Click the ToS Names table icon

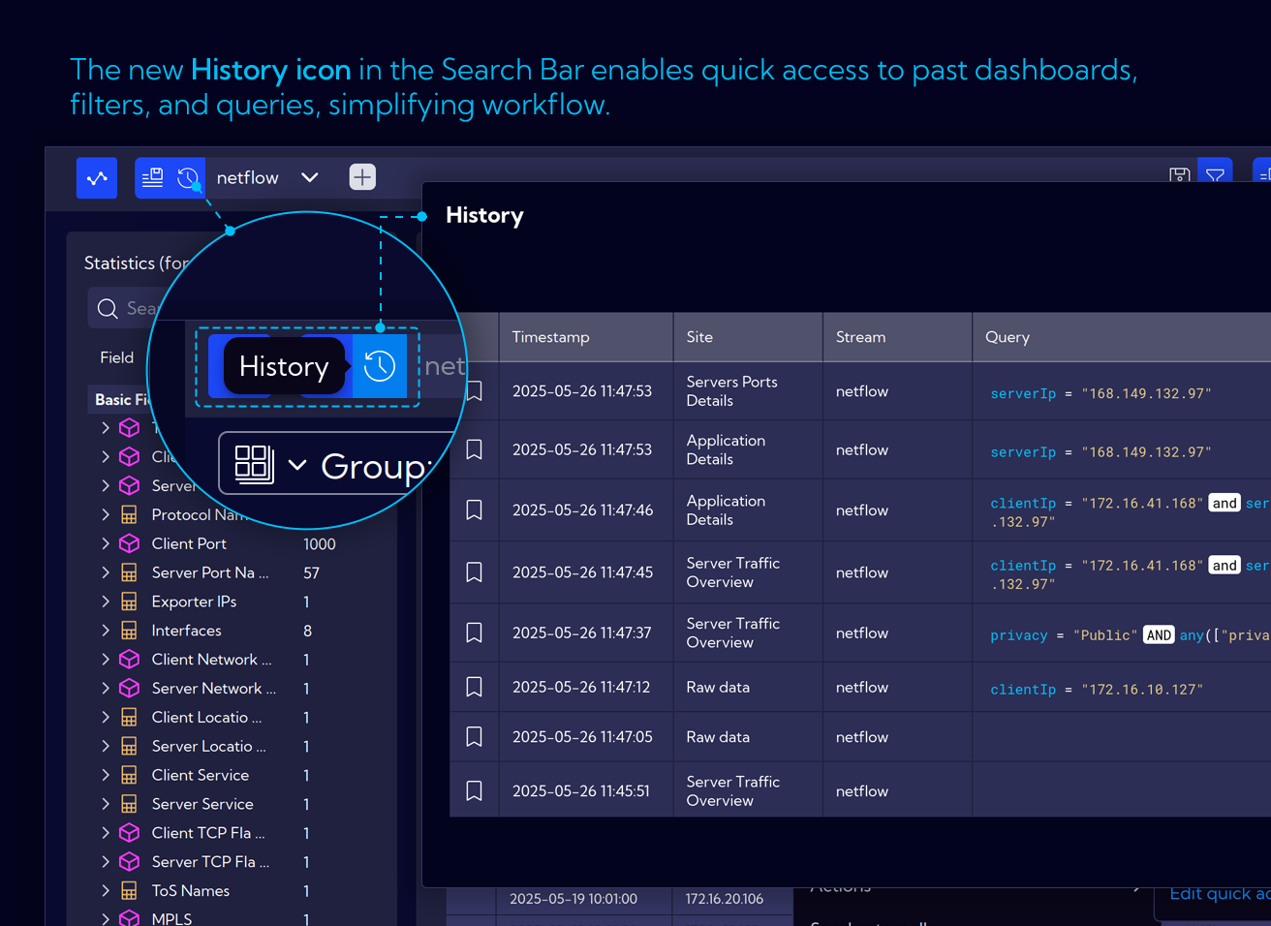click(x=129, y=890)
